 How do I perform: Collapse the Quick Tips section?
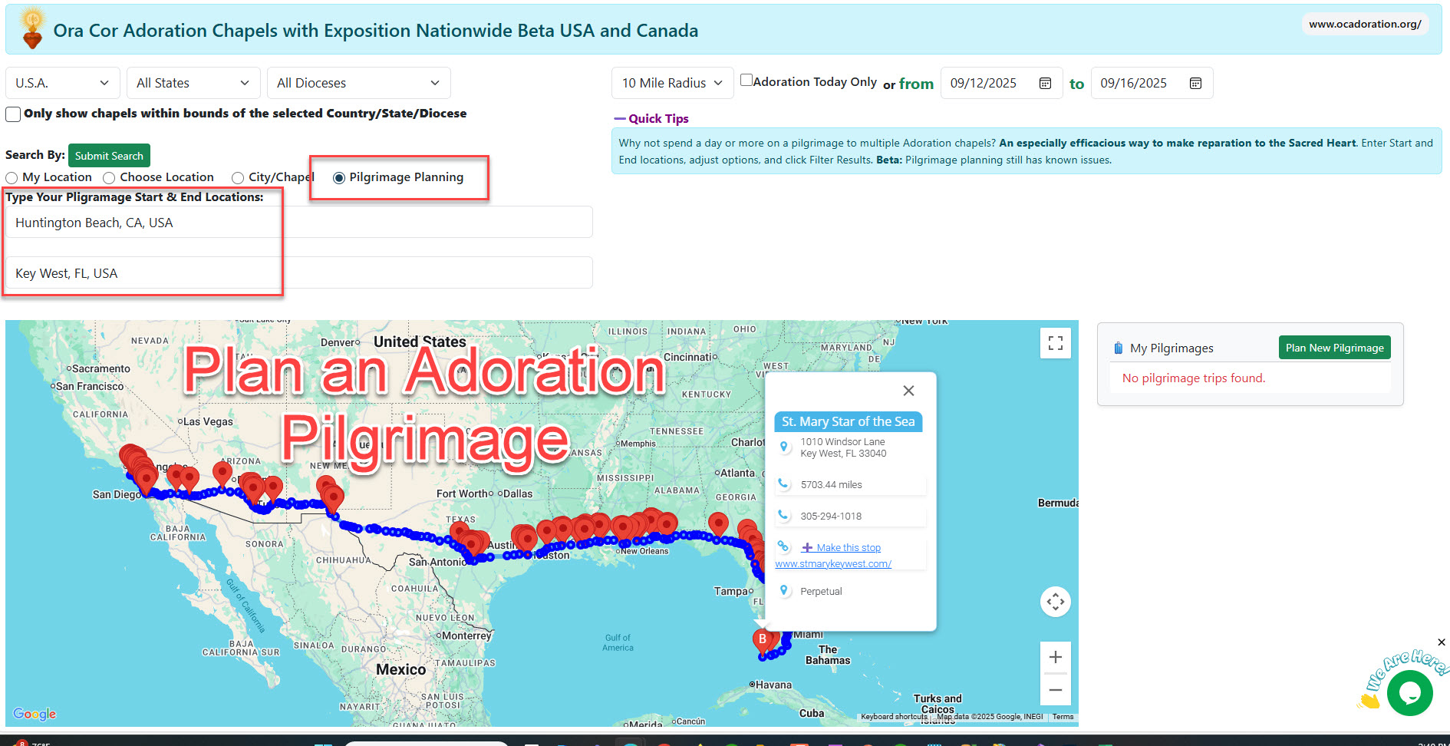pos(651,118)
